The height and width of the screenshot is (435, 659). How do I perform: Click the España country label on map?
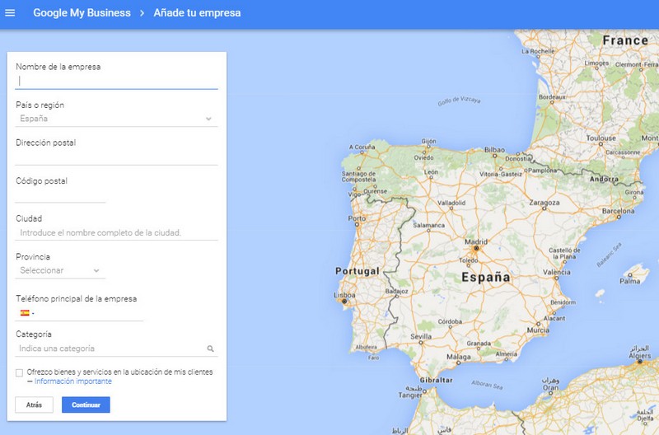[x=486, y=278]
